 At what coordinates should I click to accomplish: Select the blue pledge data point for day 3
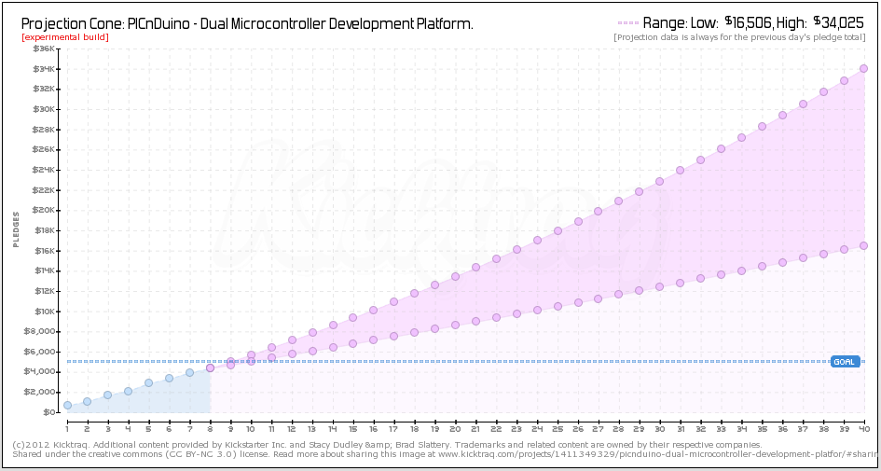coord(108,395)
